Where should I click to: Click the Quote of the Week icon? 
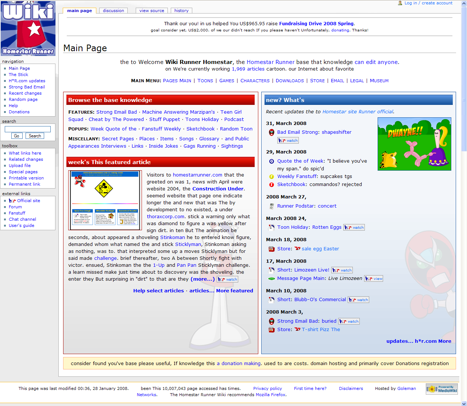(x=271, y=161)
